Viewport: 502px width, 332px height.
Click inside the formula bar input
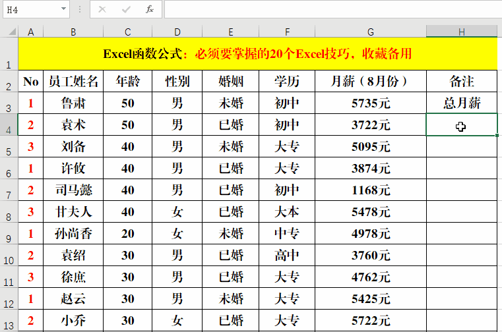pos(333,10)
